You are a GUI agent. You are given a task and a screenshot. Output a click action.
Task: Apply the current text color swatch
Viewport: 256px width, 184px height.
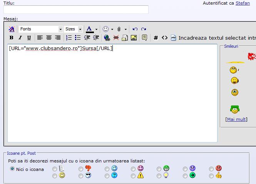(x=89, y=29)
